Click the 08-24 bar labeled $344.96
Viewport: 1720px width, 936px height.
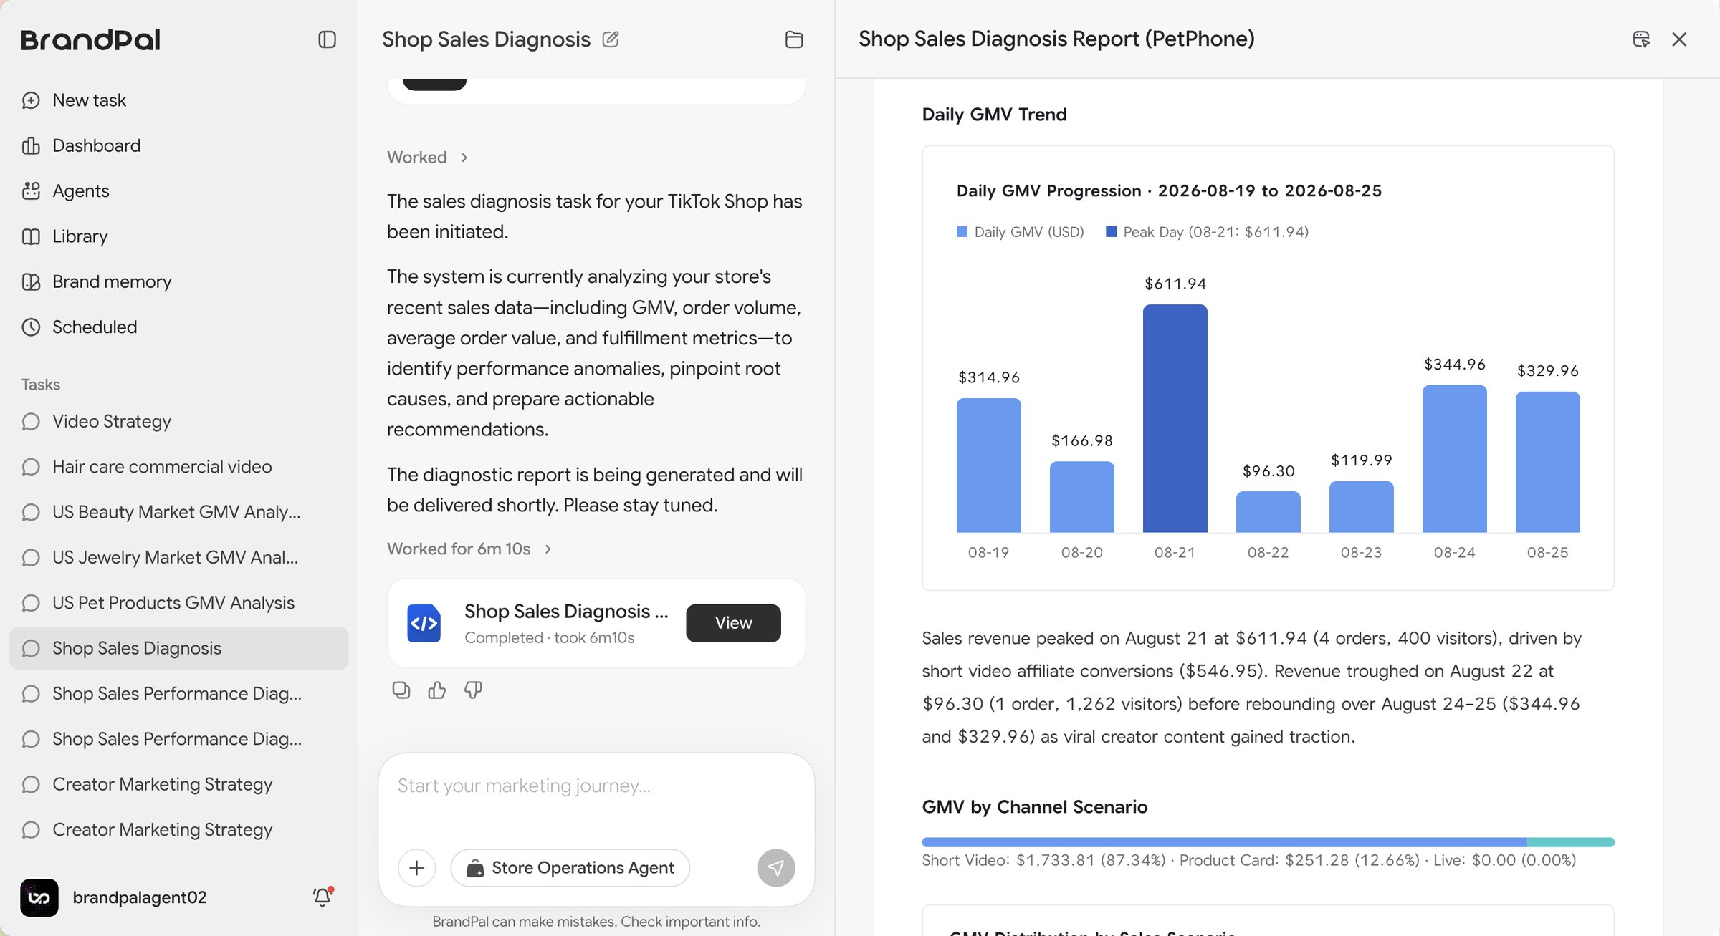1455,458
